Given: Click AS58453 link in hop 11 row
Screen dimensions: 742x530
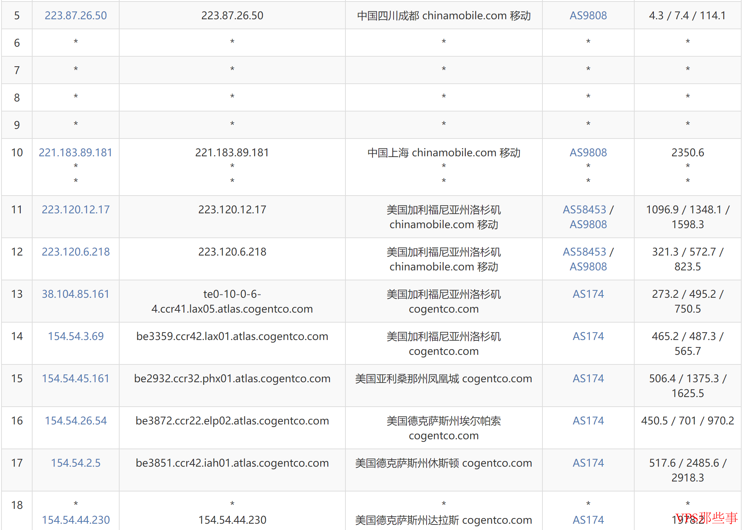Looking at the screenshot, I should [584, 210].
